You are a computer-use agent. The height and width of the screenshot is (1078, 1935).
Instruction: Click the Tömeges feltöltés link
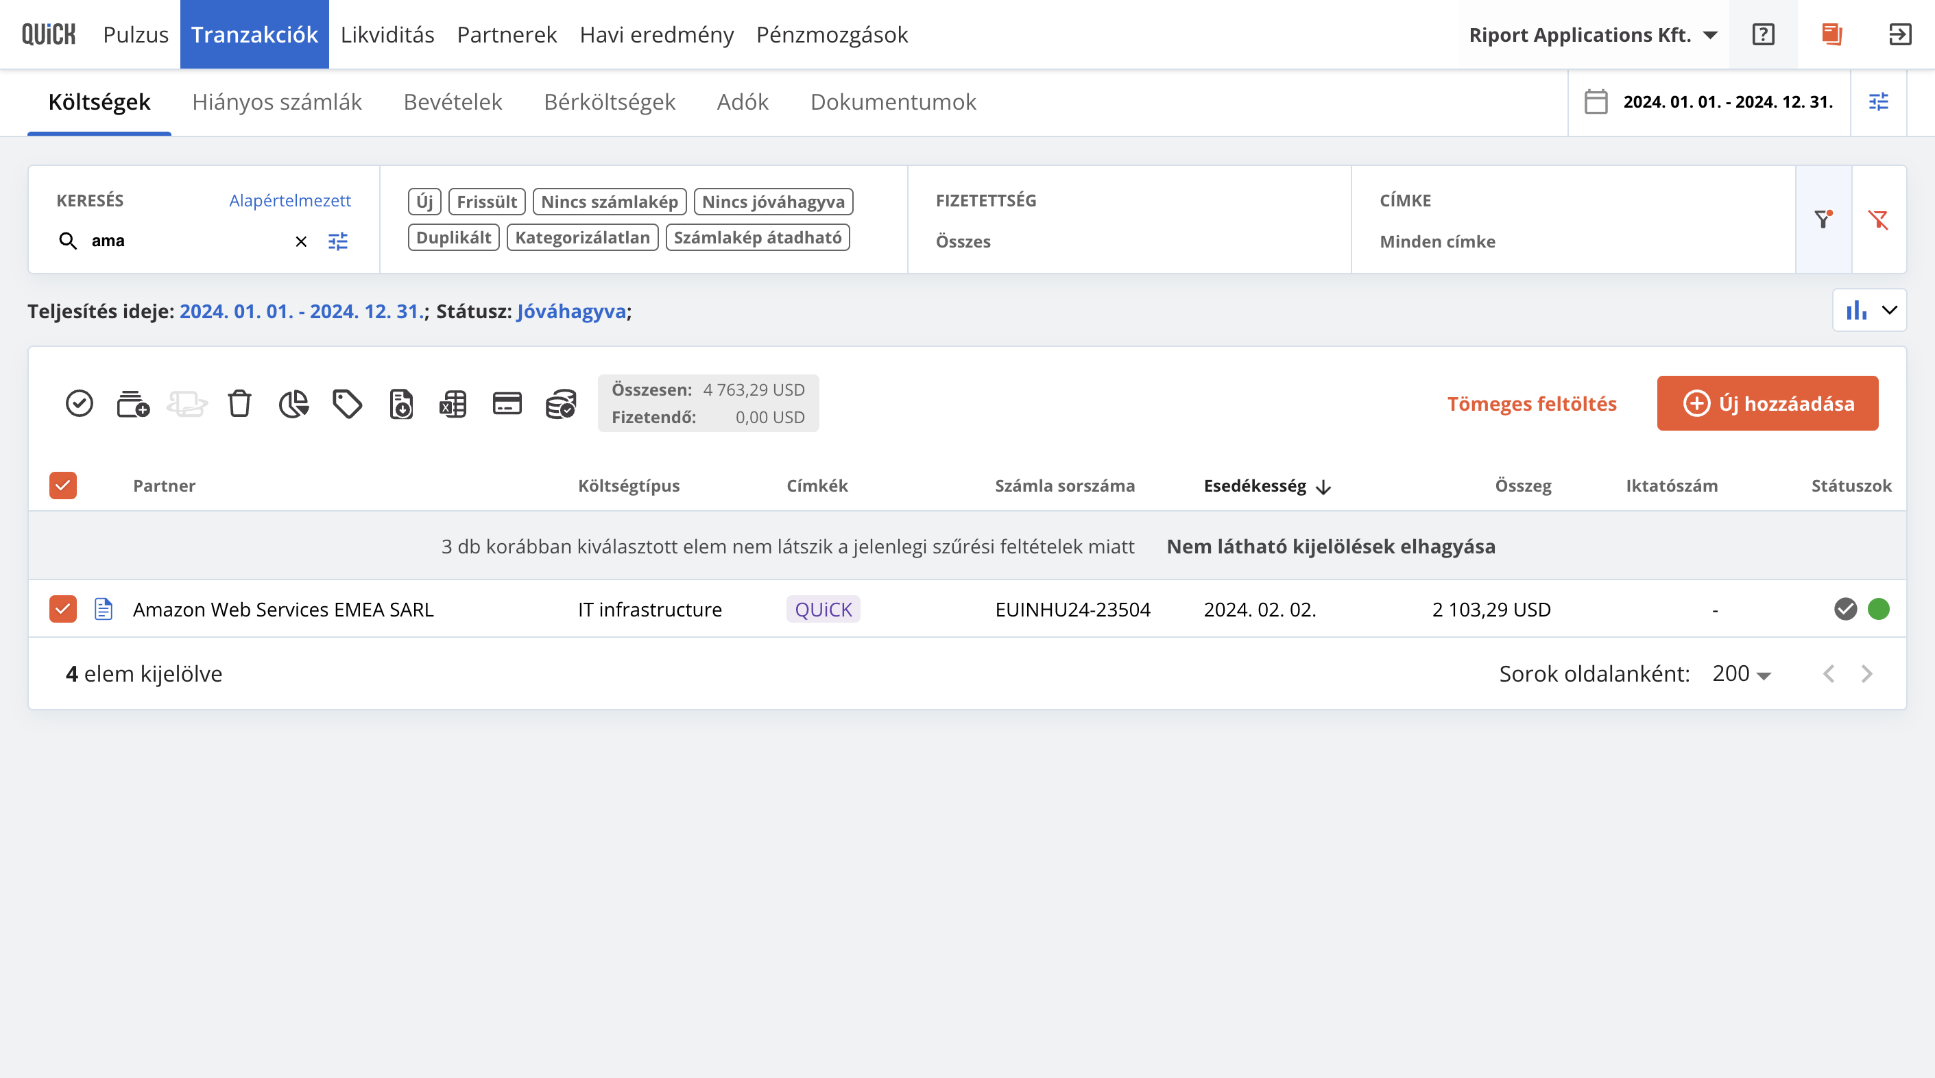[1532, 403]
